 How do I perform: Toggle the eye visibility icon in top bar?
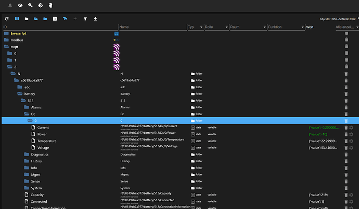(x=20, y=5)
